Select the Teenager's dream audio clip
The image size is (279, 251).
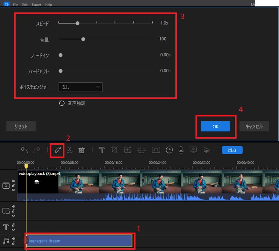[79, 241]
